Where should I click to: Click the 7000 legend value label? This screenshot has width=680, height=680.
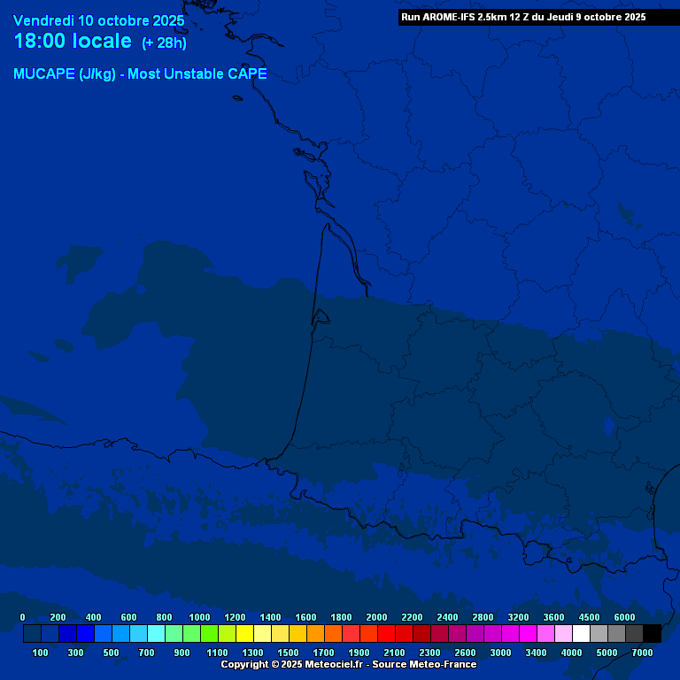pos(642,653)
